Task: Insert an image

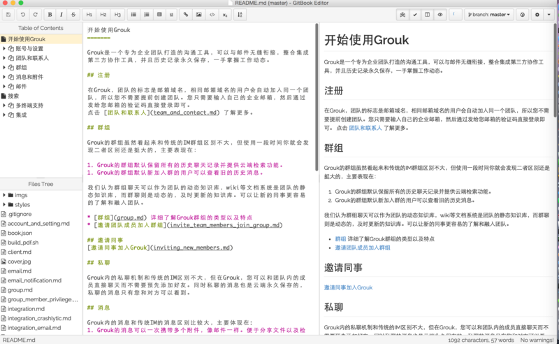Action: (x=198, y=15)
